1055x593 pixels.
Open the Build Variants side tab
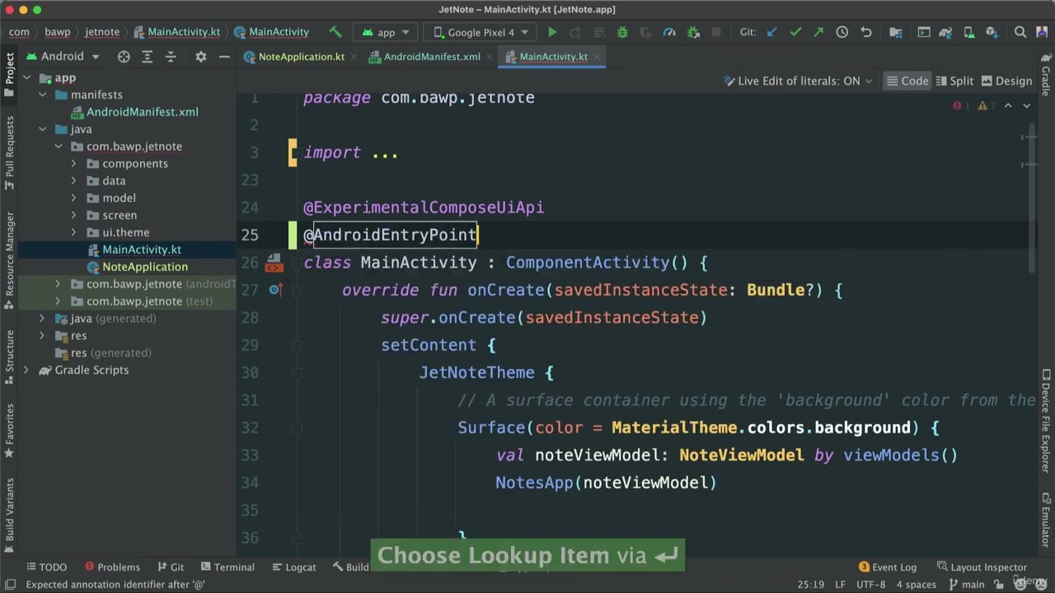(x=10, y=515)
